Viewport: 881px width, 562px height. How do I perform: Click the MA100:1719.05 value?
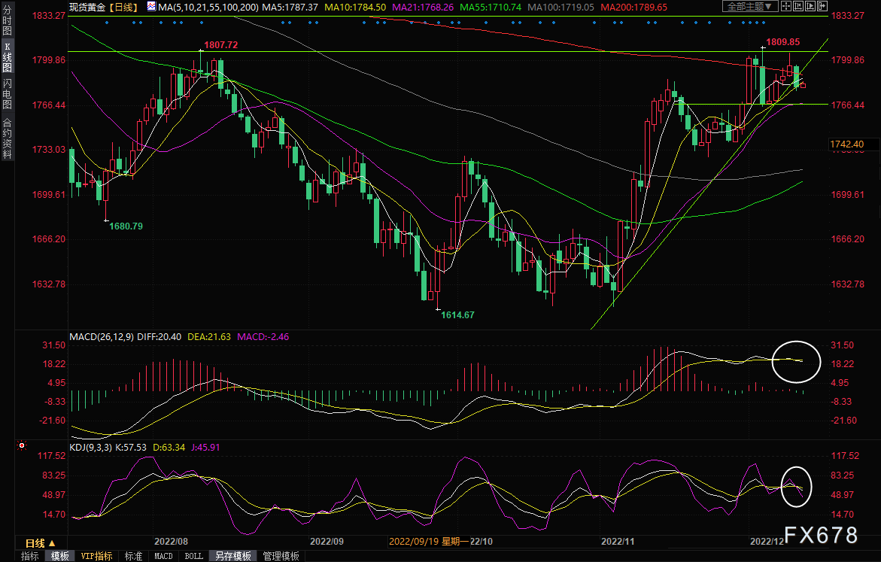click(x=560, y=7)
